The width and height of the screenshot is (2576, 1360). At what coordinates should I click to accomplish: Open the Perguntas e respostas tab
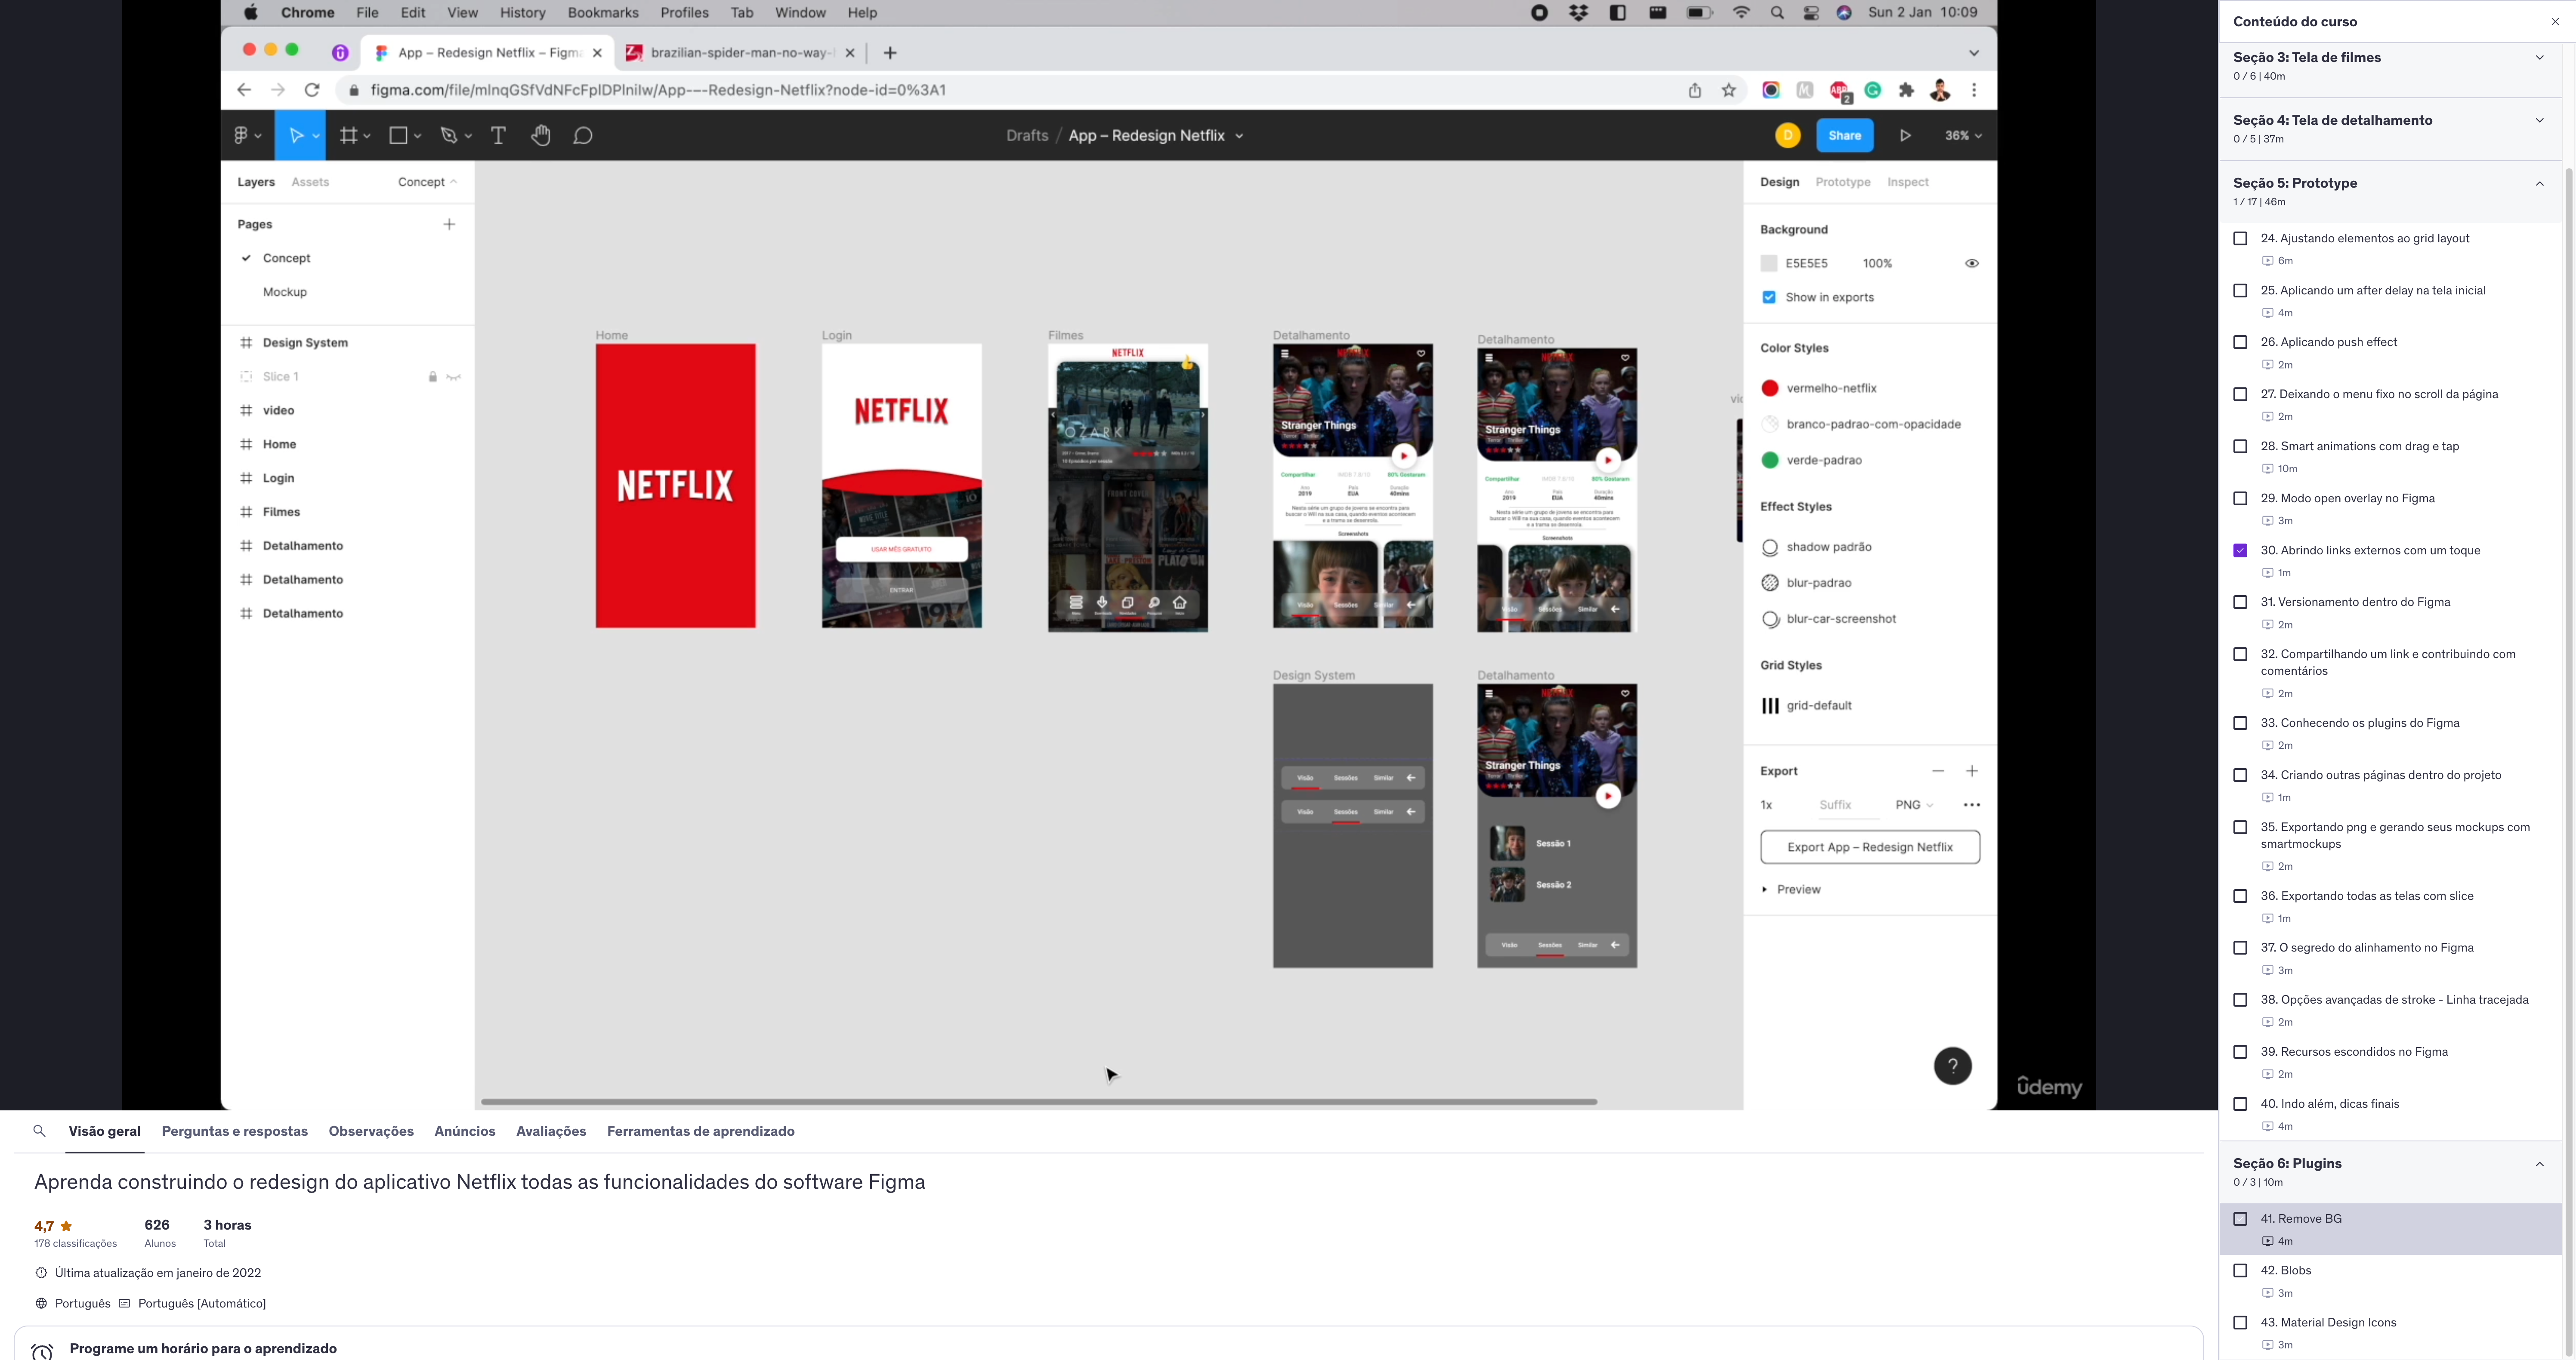pyautogui.click(x=234, y=1131)
